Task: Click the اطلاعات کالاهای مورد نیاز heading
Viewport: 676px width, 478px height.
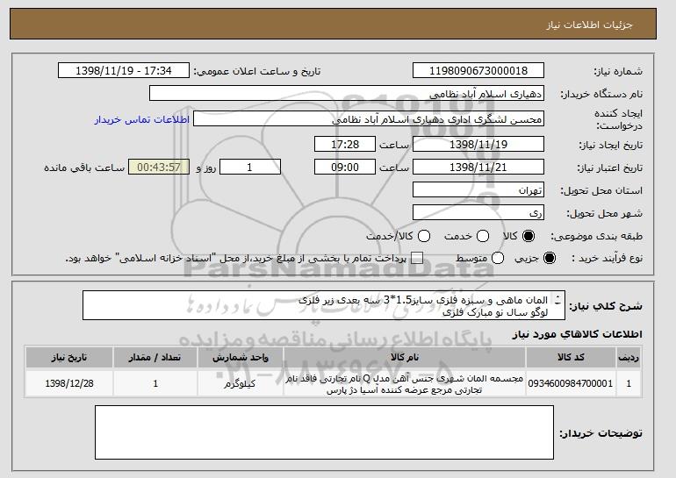Action: pyautogui.click(x=577, y=334)
